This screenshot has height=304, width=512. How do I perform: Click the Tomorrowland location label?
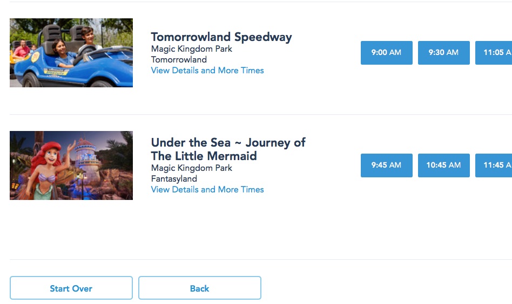[178, 60]
